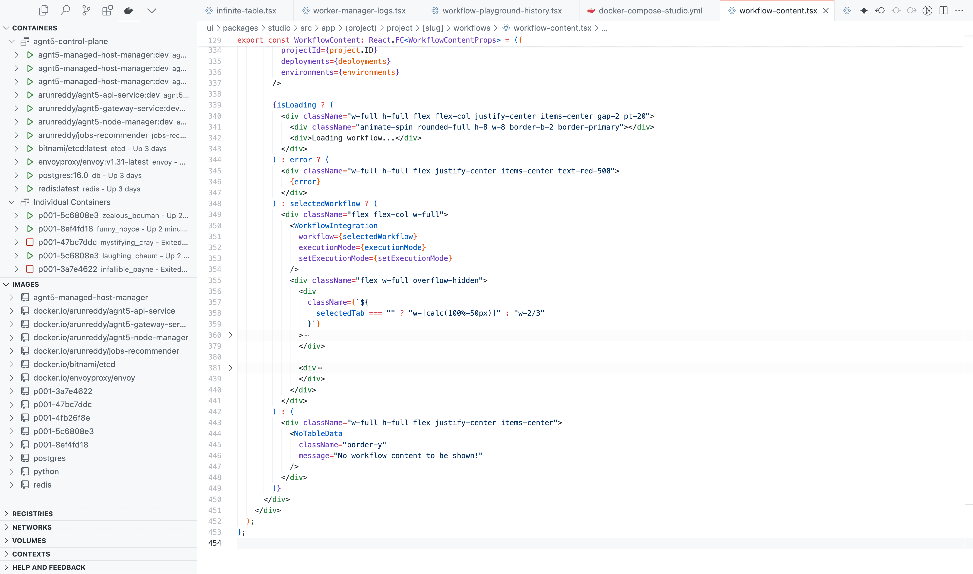The height and width of the screenshot is (574, 973).
Task: Click image icon of docker.io/bitnami/etcd
Action: coord(25,364)
